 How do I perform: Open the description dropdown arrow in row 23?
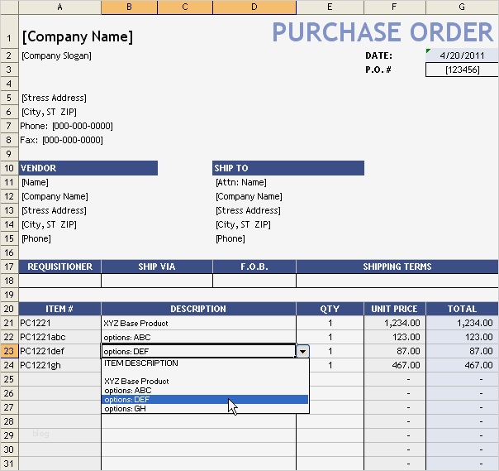(x=302, y=352)
